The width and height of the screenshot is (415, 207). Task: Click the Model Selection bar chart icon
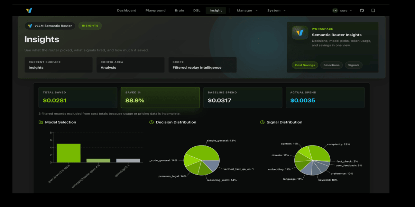click(41, 122)
